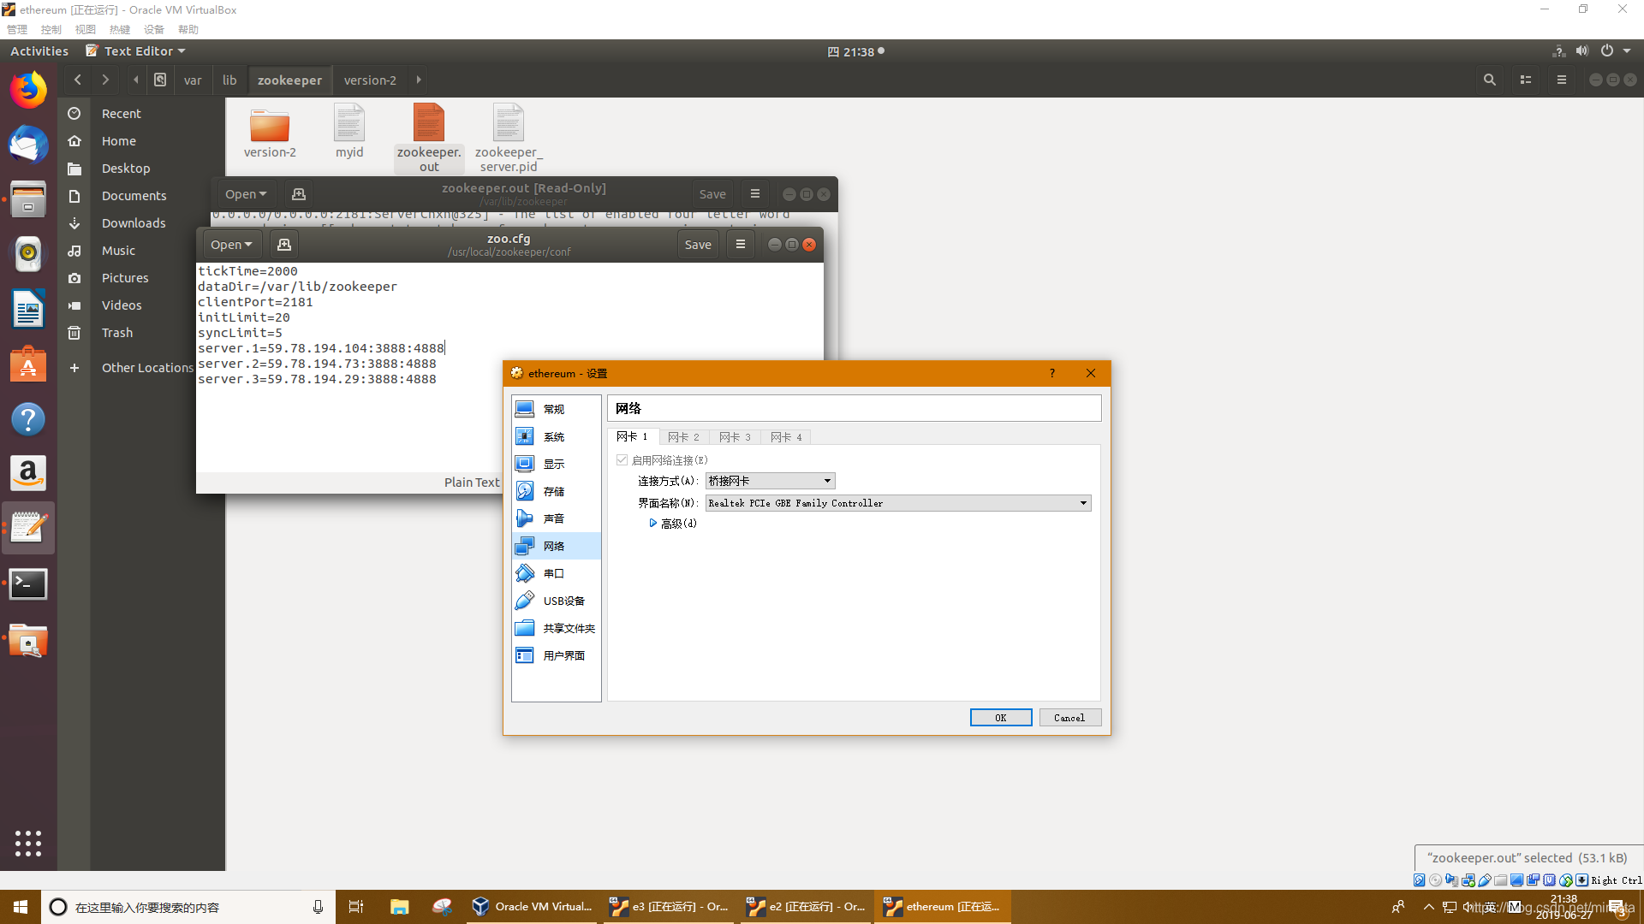Open Ubuntu Software center icon
The width and height of the screenshot is (1644, 924).
pyautogui.click(x=28, y=364)
